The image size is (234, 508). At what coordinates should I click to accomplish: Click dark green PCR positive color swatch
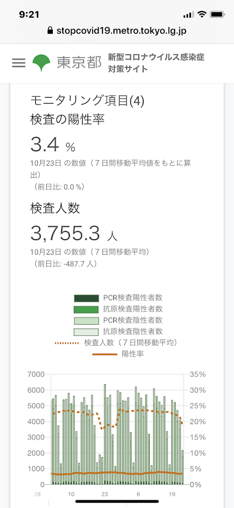coord(86,298)
